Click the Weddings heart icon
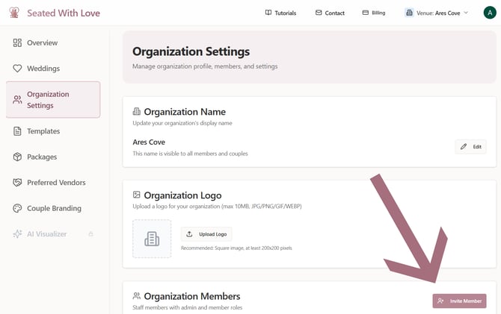Screen dimensions: 501x314 coord(17,69)
